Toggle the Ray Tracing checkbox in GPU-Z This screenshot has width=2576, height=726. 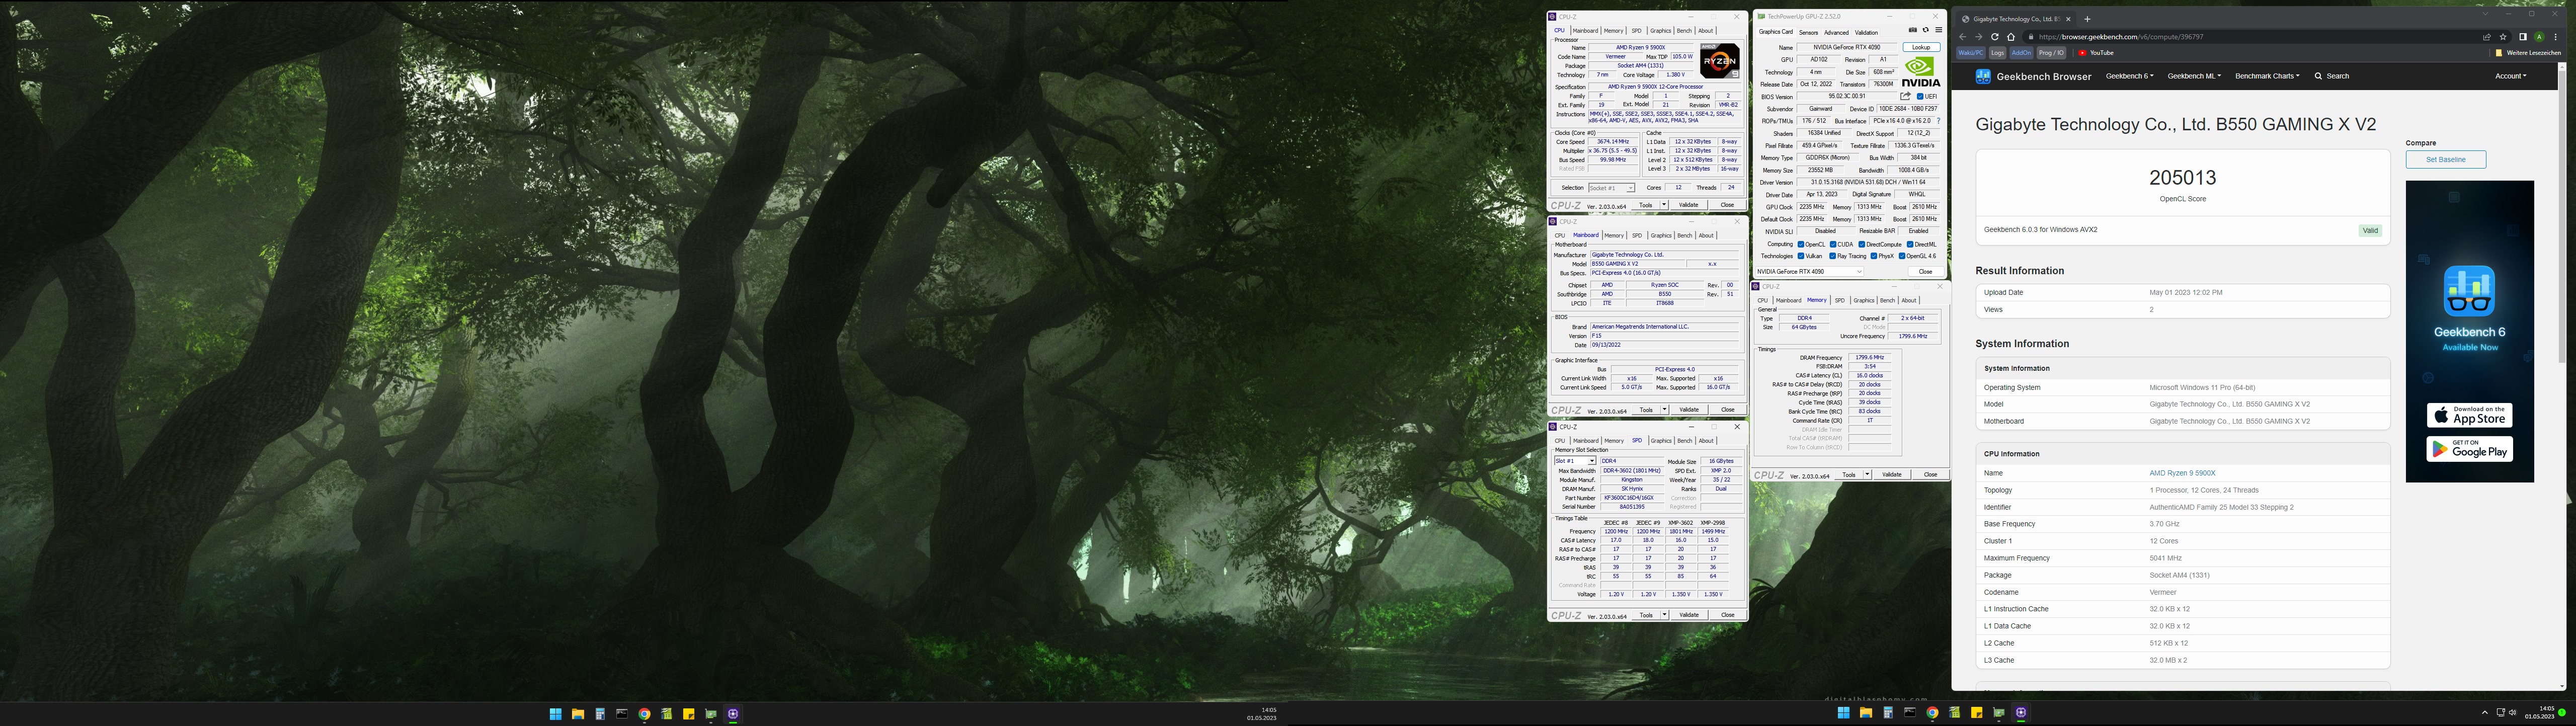pyautogui.click(x=1833, y=256)
